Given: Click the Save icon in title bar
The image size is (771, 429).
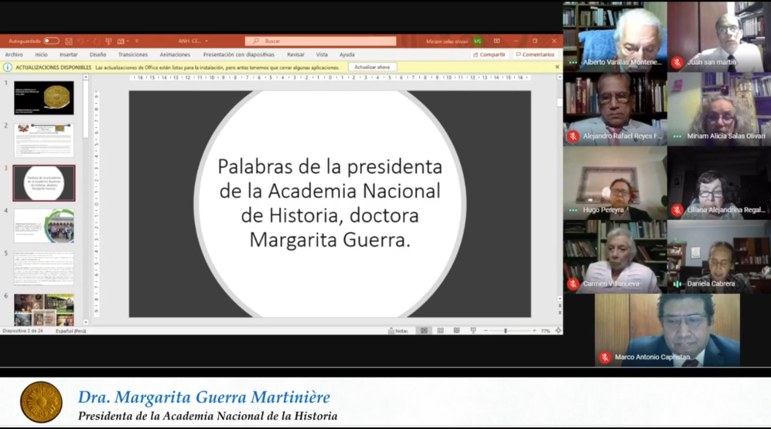Looking at the screenshot, I should tap(69, 41).
